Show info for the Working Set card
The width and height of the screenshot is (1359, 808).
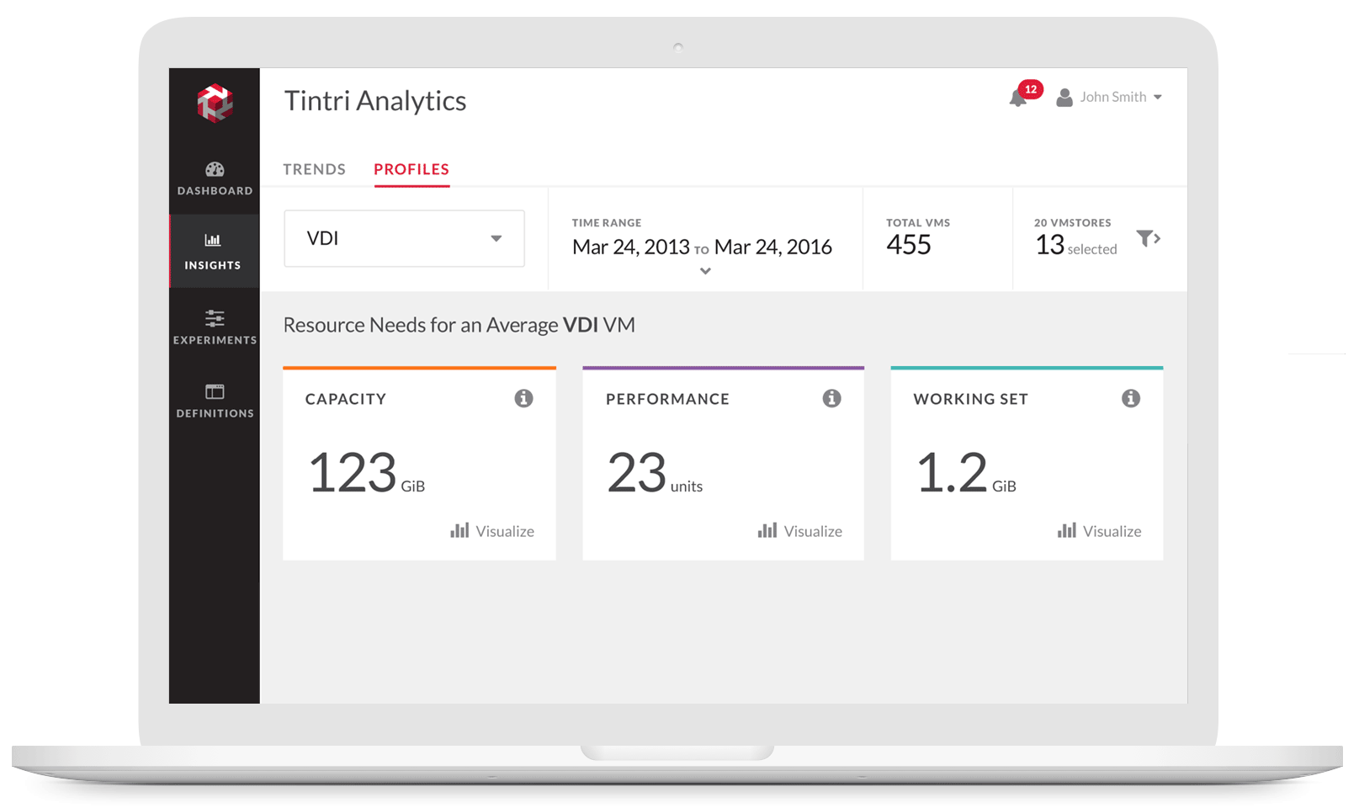pyautogui.click(x=1131, y=398)
